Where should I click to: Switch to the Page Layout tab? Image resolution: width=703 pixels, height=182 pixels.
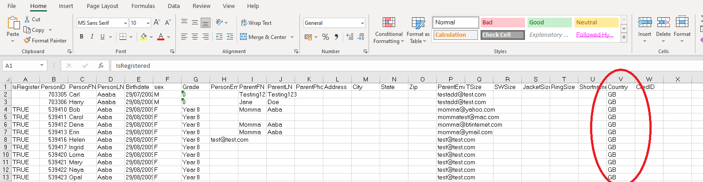pos(102,6)
